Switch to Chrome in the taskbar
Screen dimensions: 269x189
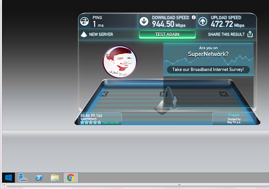71,178
